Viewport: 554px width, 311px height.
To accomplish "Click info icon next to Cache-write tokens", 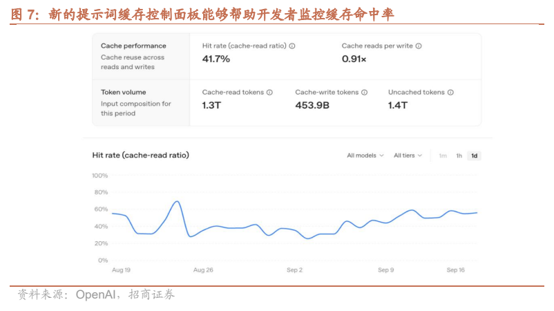I will click(x=364, y=92).
